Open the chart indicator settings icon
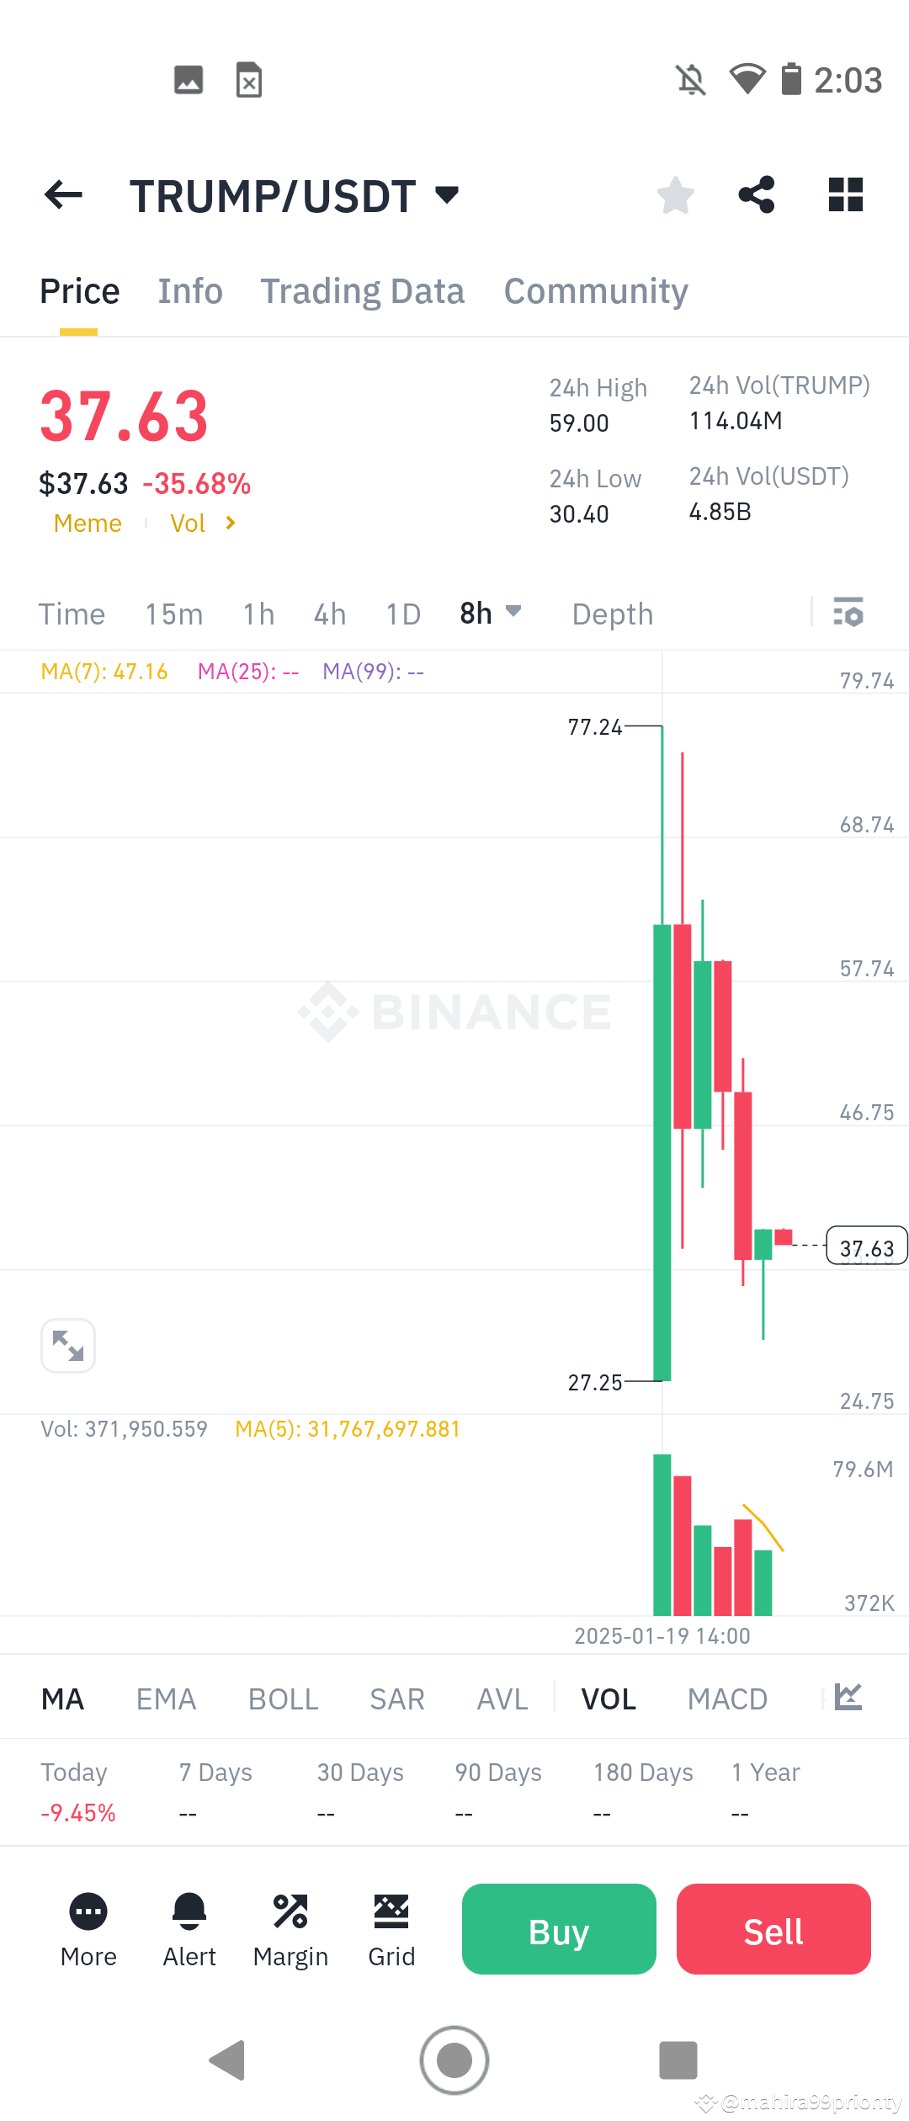Screen dimensions: 909x2121 coord(848,614)
